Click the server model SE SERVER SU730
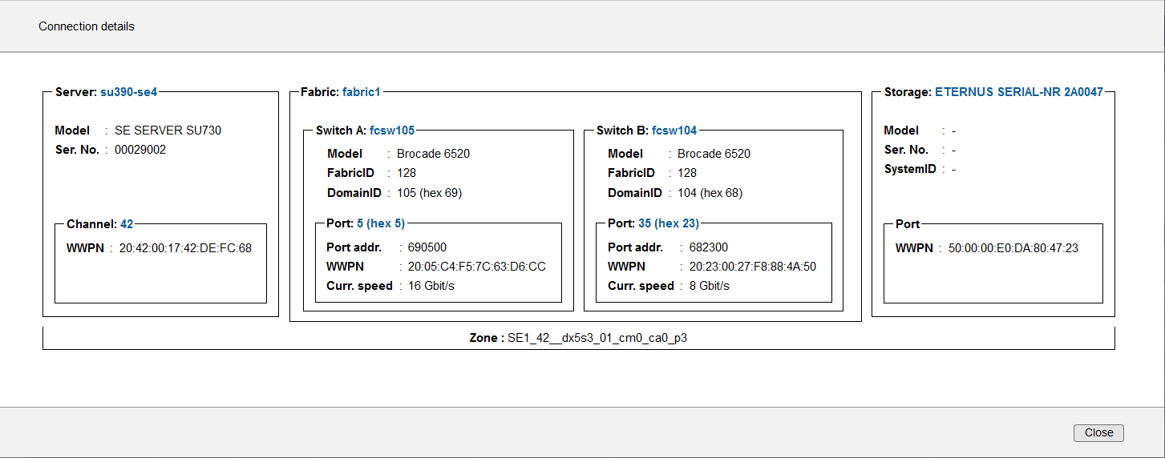This screenshot has width=1165, height=458. (168, 131)
